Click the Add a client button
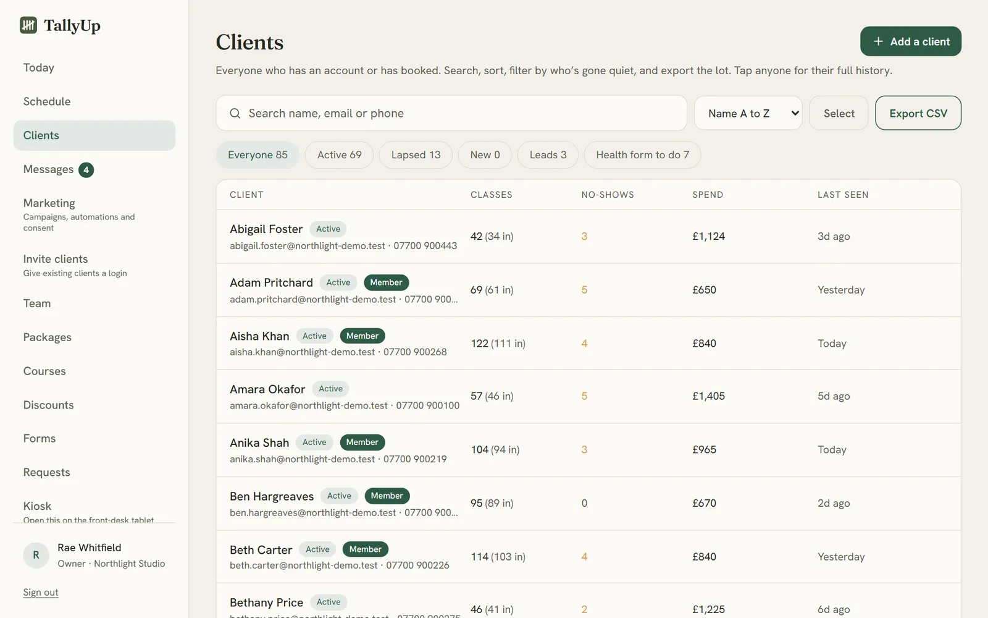This screenshot has height=618, width=988. (x=911, y=41)
